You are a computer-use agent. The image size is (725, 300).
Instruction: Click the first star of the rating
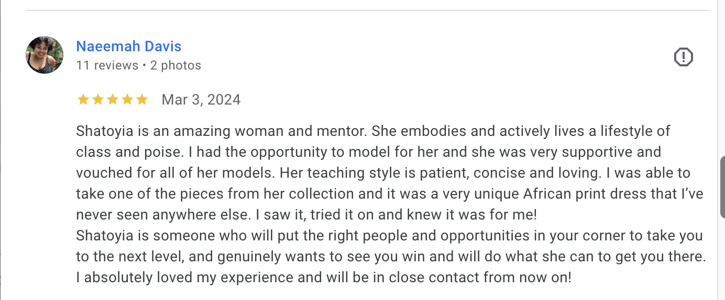(x=83, y=99)
